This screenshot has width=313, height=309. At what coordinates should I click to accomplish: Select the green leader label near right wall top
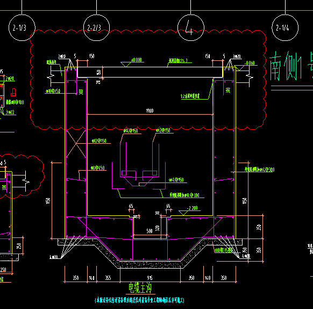tap(190, 96)
